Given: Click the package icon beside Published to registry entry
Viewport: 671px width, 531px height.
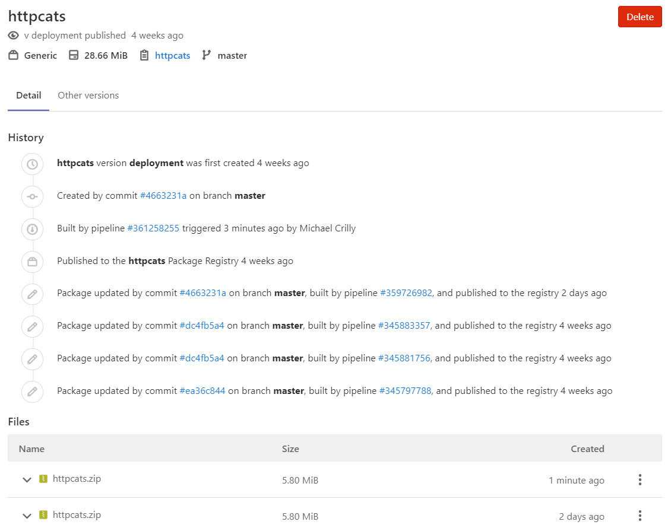Looking at the screenshot, I should (x=31, y=262).
